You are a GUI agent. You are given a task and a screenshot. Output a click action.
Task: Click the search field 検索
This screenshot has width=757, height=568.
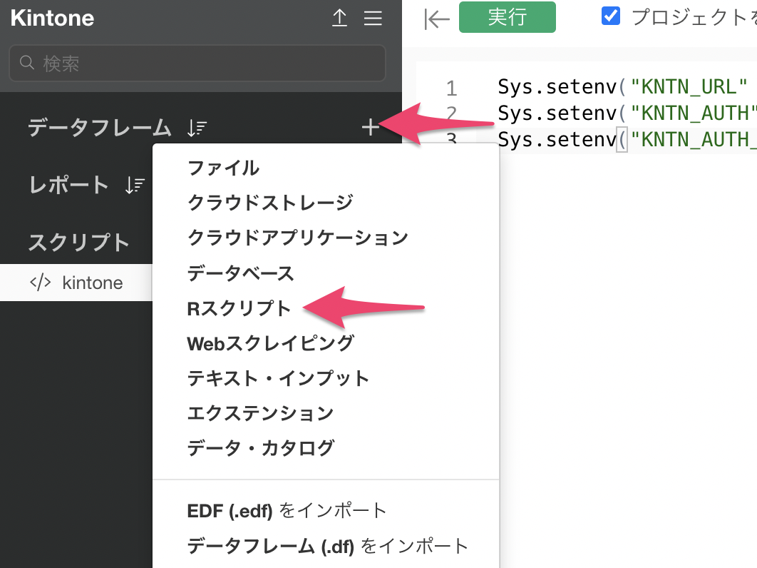(x=197, y=64)
